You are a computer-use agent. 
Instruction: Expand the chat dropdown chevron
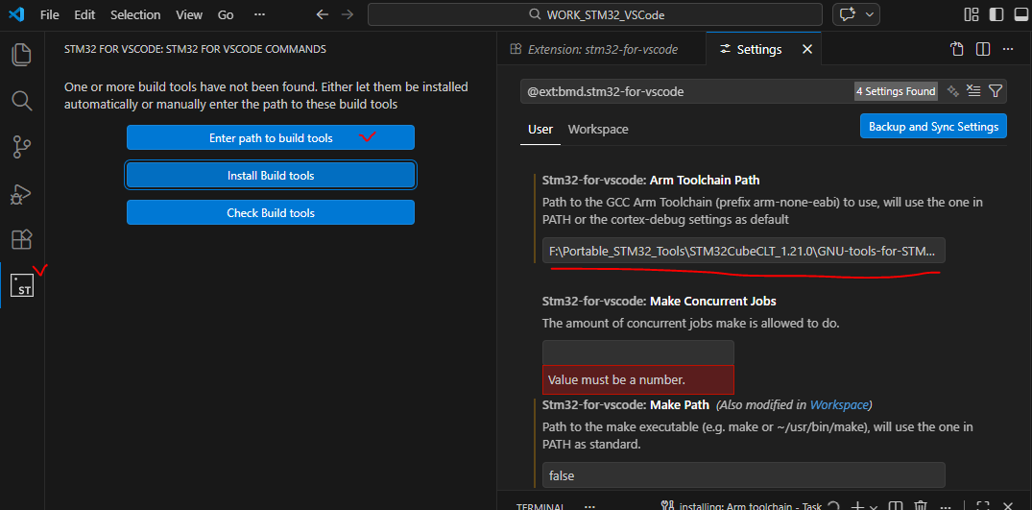click(870, 14)
